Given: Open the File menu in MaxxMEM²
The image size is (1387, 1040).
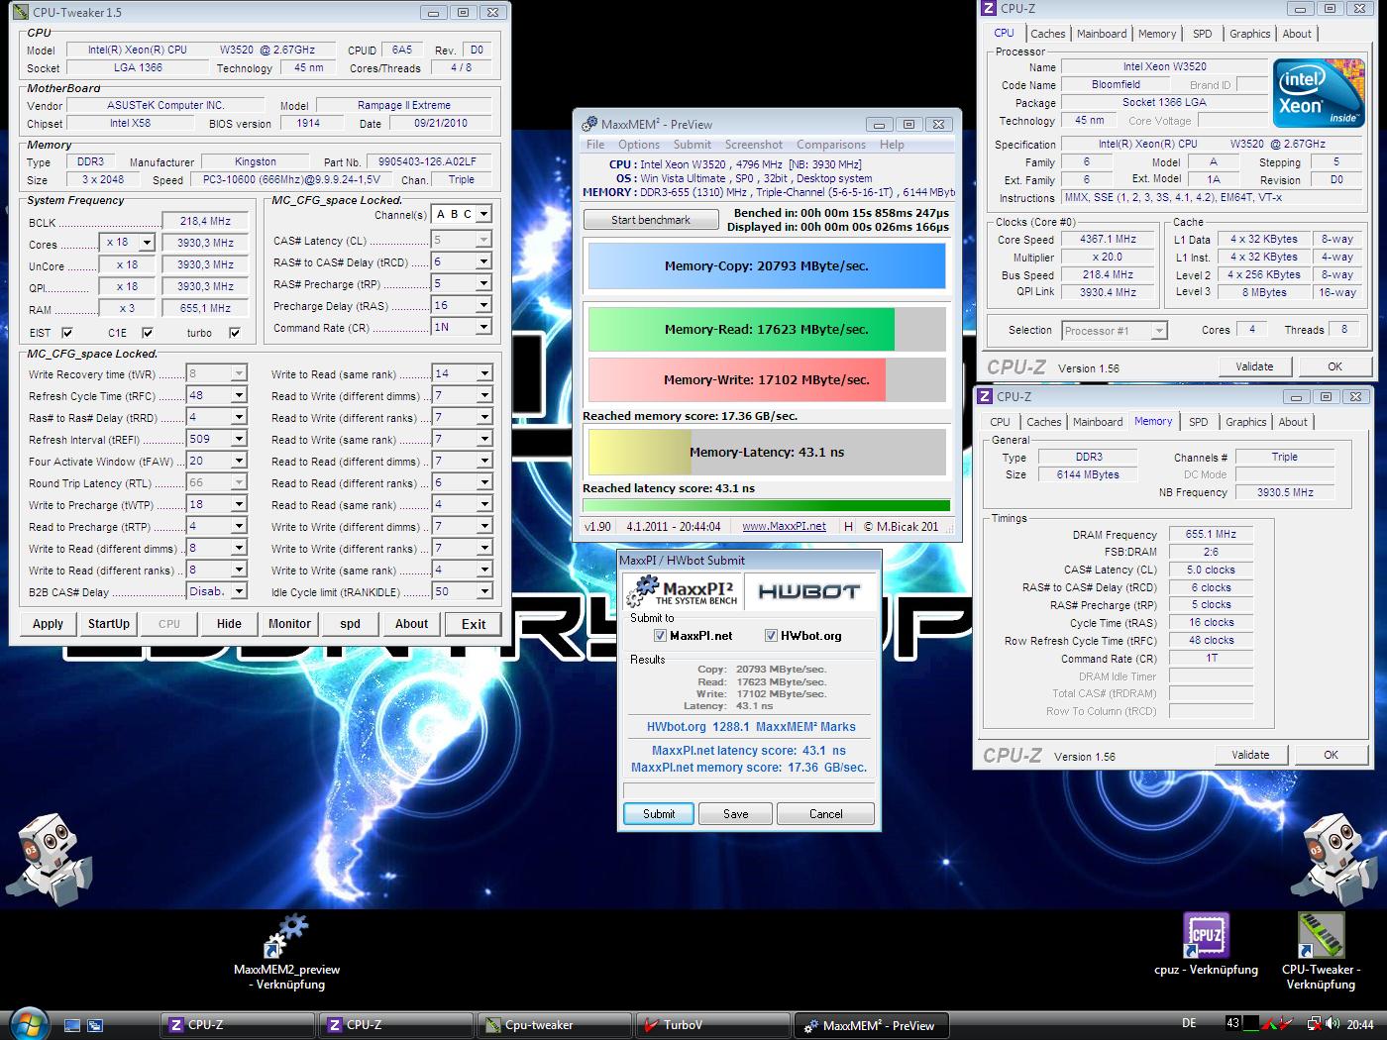Looking at the screenshot, I should coord(595,145).
